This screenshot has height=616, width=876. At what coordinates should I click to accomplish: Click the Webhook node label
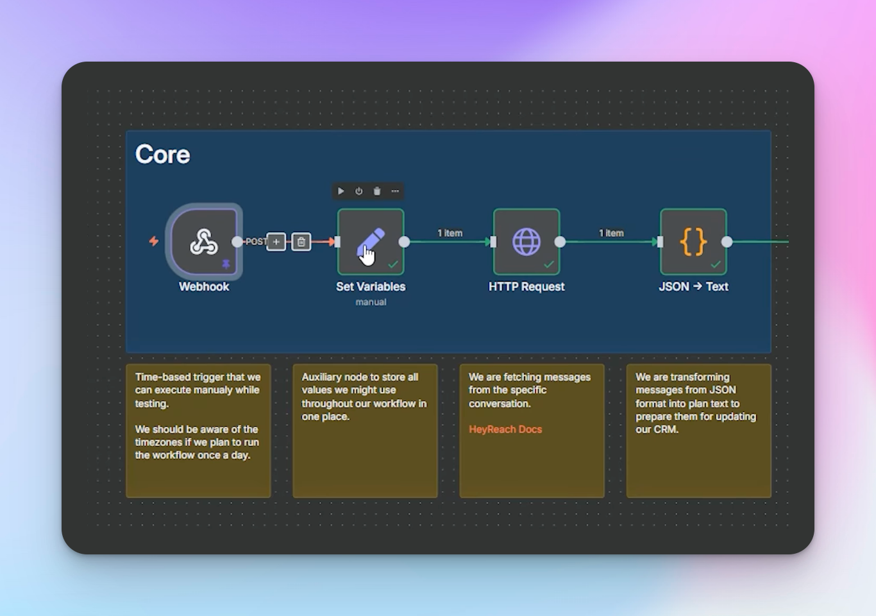(204, 287)
